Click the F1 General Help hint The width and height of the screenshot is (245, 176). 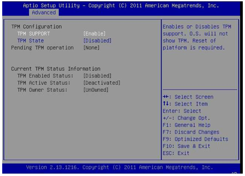click(x=187, y=125)
